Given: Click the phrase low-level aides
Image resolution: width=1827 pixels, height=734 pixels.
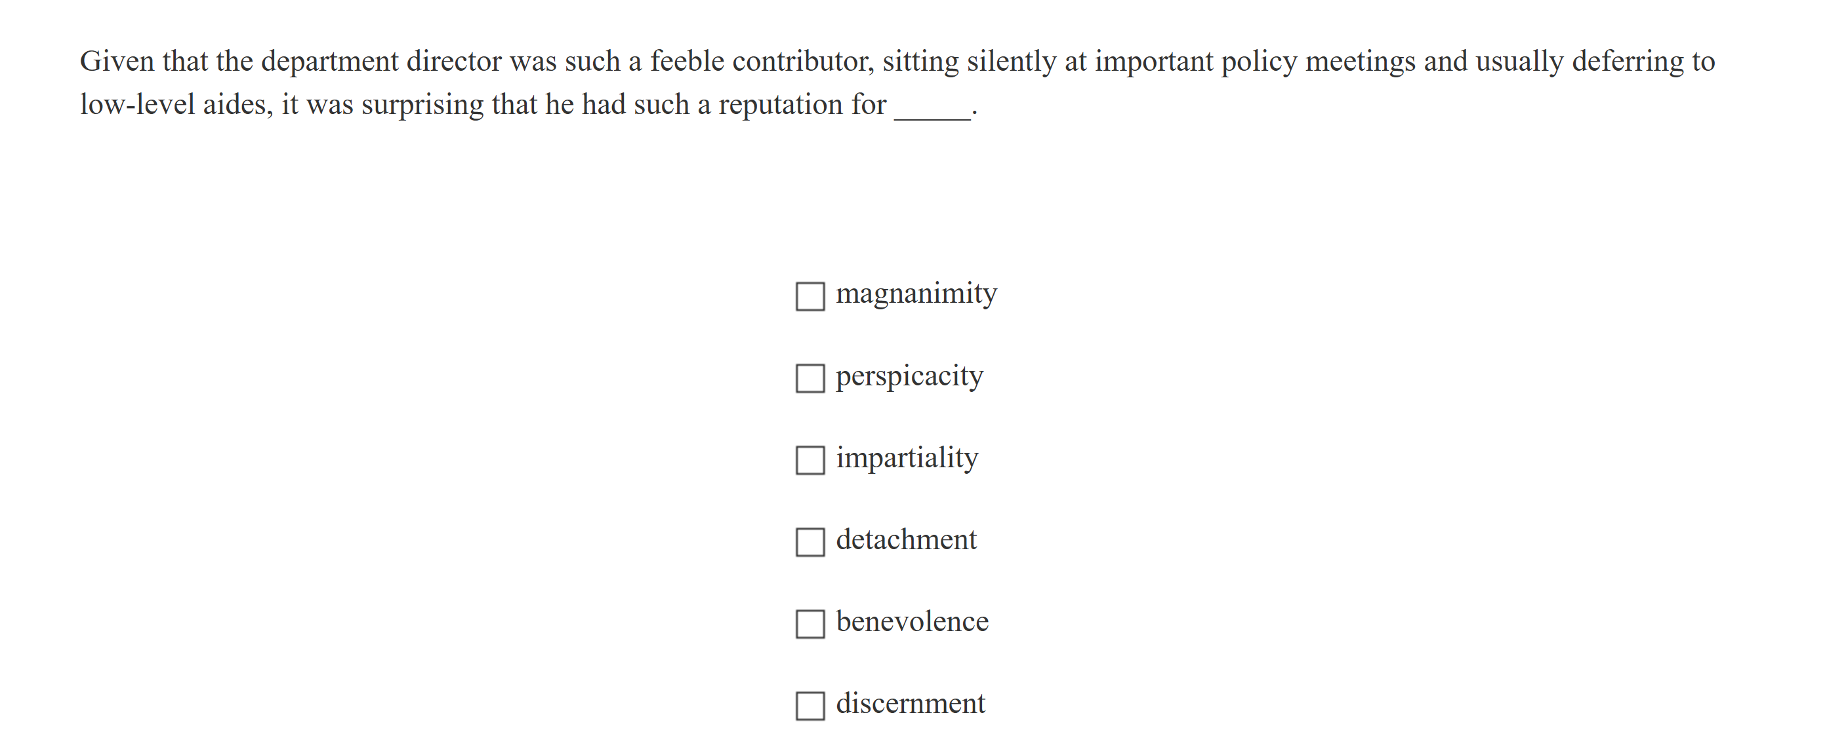Looking at the screenshot, I should 174,104.
